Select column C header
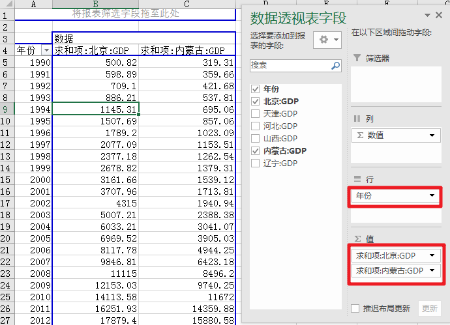 pyautogui.click(x=187, y=4)
